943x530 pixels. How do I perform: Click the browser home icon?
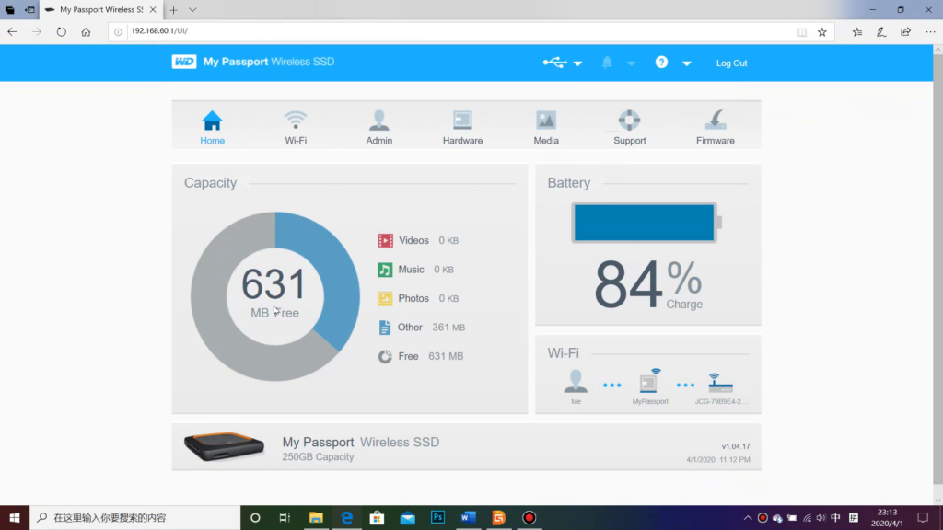tap(86, 32)
